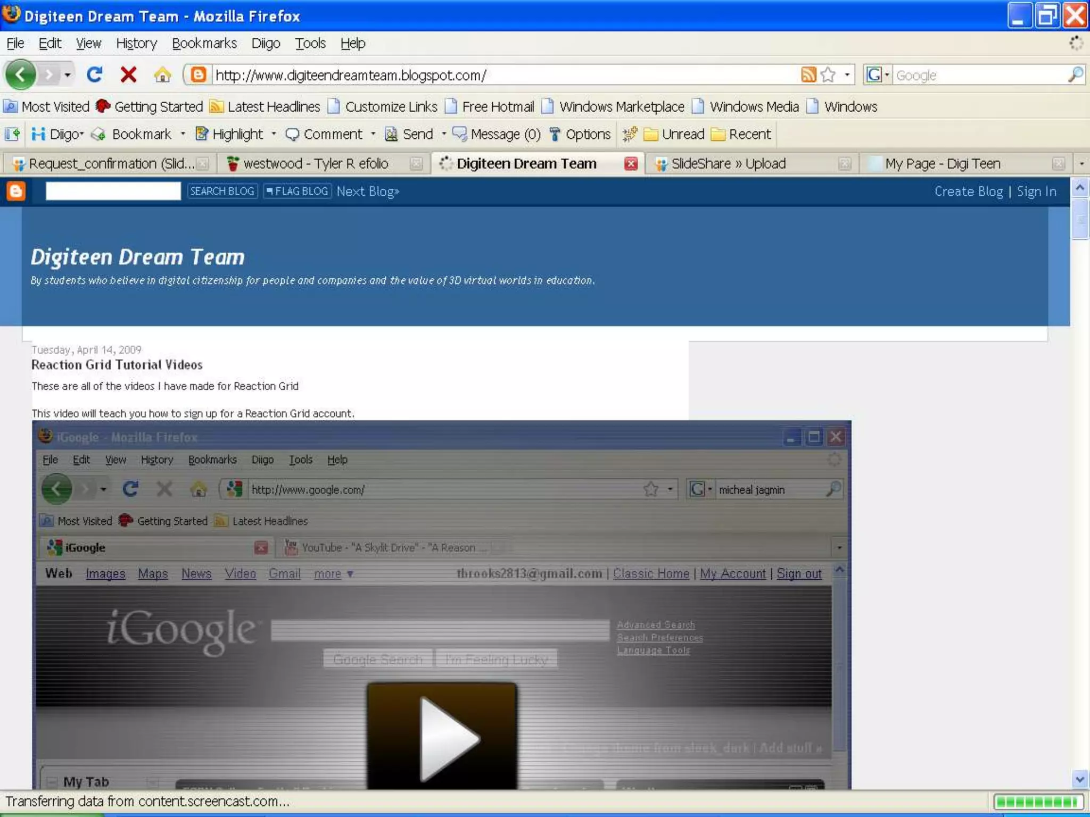Switch to the SlideShare » Upload tab

728,164
